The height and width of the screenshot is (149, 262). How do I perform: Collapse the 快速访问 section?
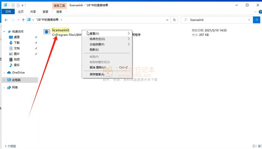click(x=4, y=32)
